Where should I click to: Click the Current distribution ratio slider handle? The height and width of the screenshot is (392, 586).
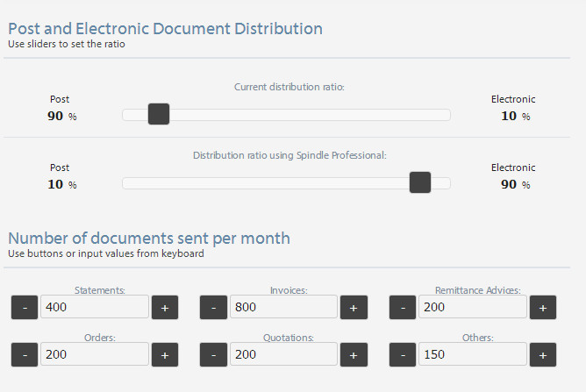(159, 114)
